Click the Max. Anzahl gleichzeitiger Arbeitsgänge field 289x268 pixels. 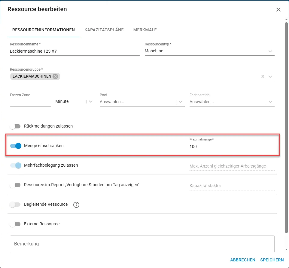pos(232,166)
